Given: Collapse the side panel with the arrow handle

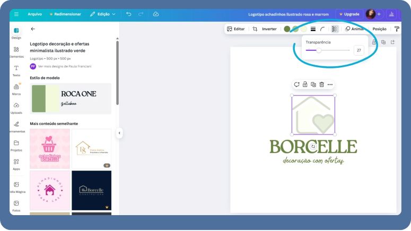Looking at the screenshot, I should pos(119,133).
